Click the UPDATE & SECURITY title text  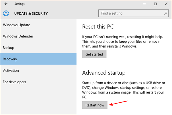tap(30, 13)
